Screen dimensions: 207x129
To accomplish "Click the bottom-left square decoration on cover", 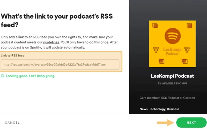I will pyautogui.click(x=161, y=61).
